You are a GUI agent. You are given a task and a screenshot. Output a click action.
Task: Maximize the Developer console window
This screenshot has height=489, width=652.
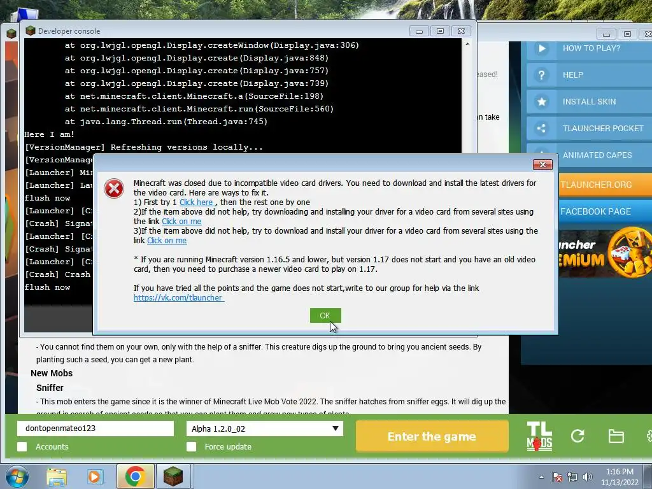440,31
